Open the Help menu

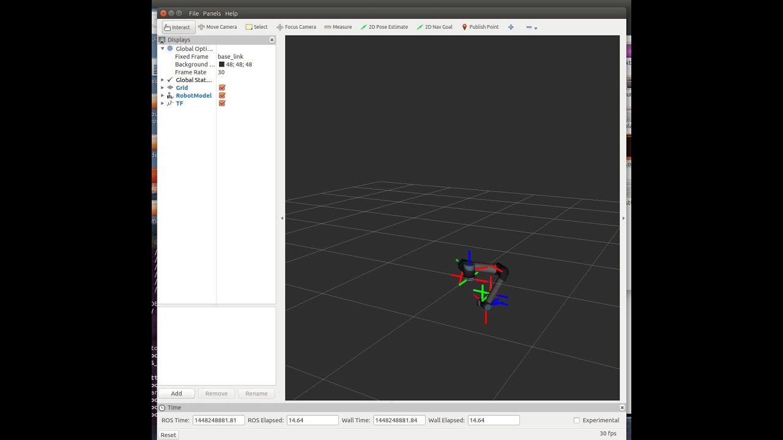pos(231,13)
